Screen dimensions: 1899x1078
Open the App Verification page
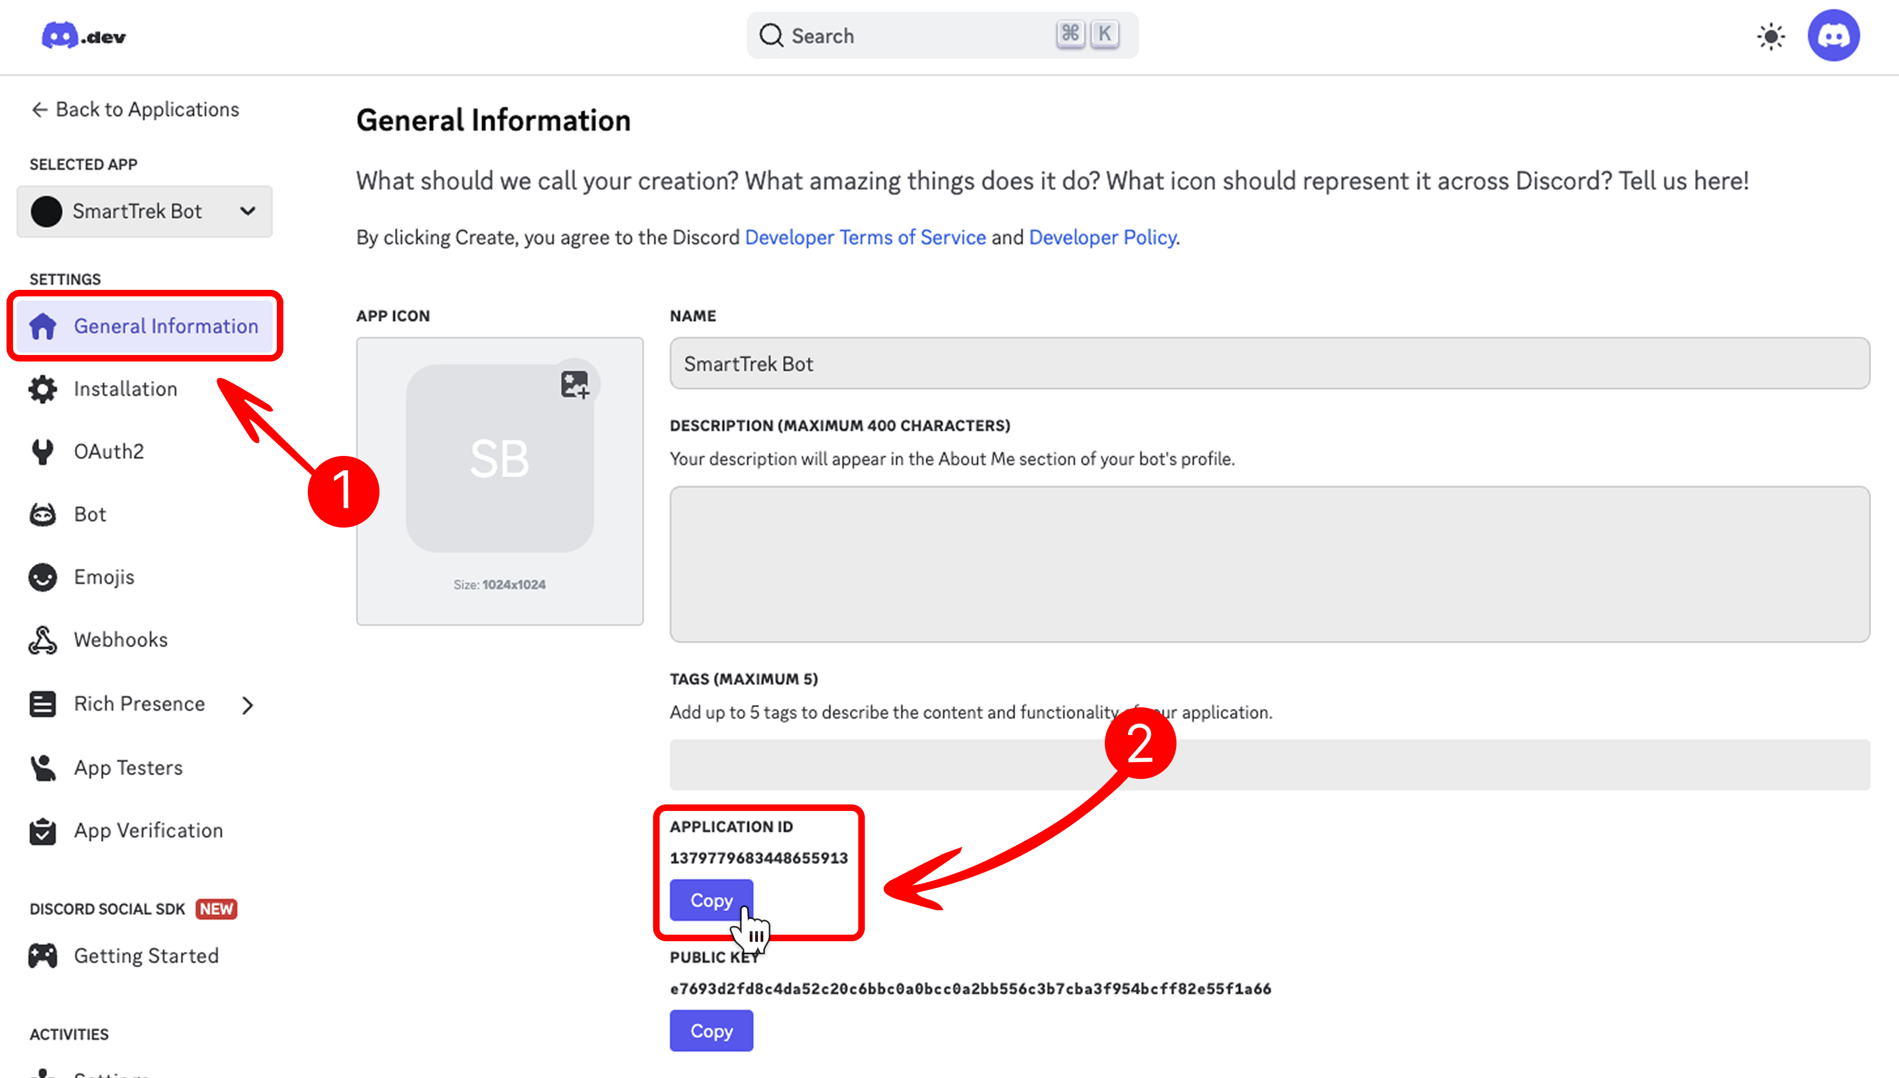click(x=148, y=830)
